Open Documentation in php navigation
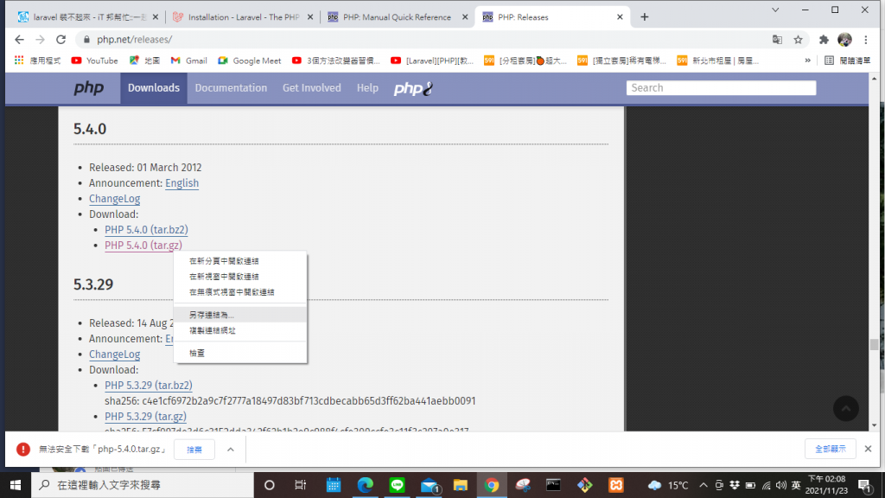 click(231, 88)
